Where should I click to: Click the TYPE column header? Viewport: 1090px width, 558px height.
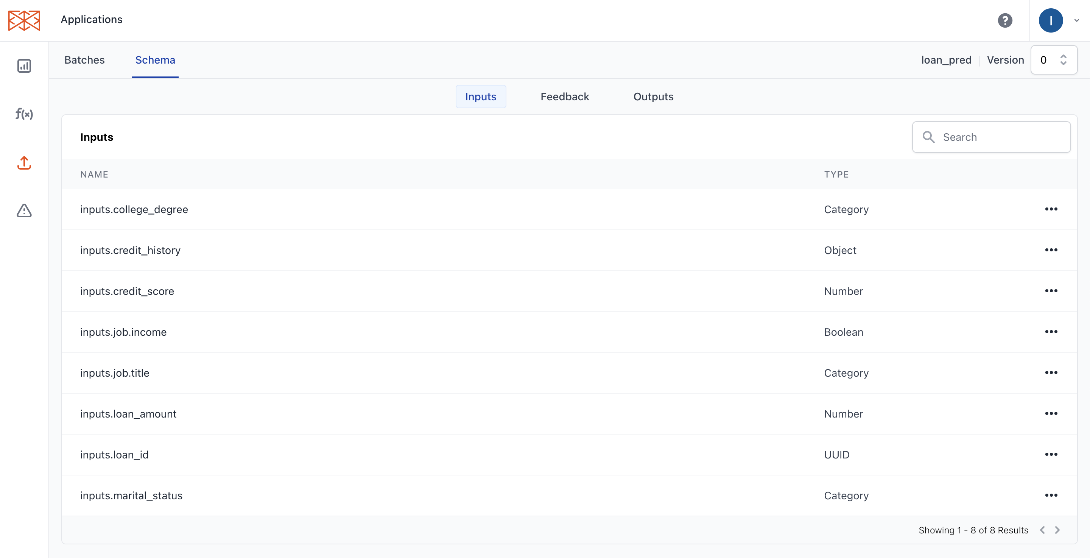coord(836,175)
